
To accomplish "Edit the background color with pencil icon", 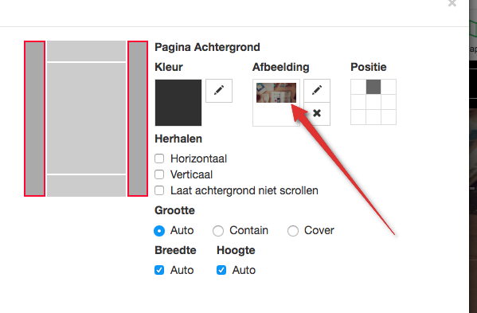I will point(219,91).
